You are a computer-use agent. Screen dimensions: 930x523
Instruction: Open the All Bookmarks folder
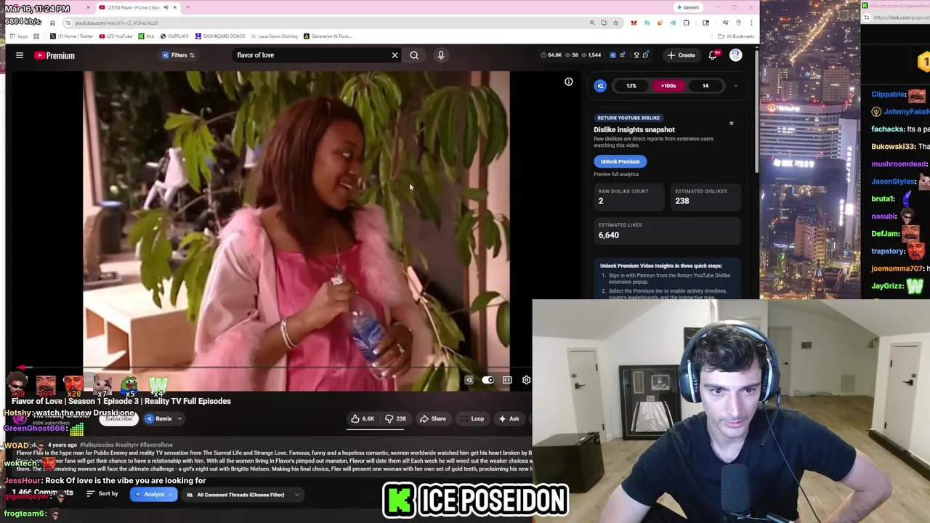click(736, 36)
